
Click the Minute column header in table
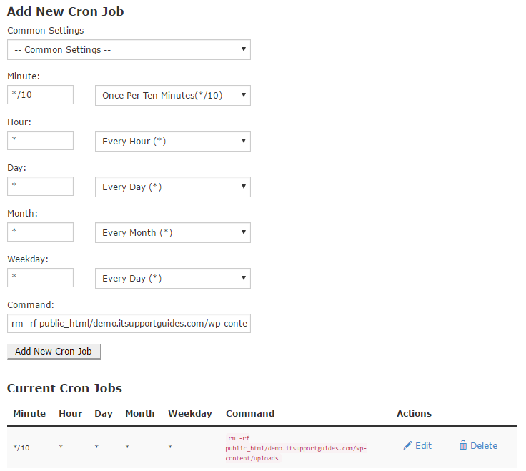click(x=29, y=413)
